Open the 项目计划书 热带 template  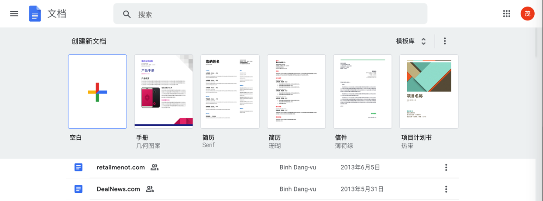(429, 91)
